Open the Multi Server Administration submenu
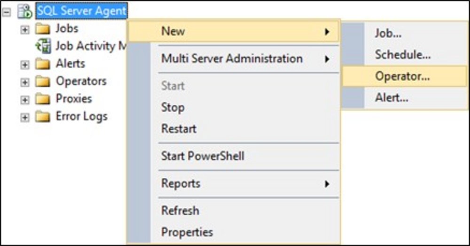 click(x=232, y=59)
